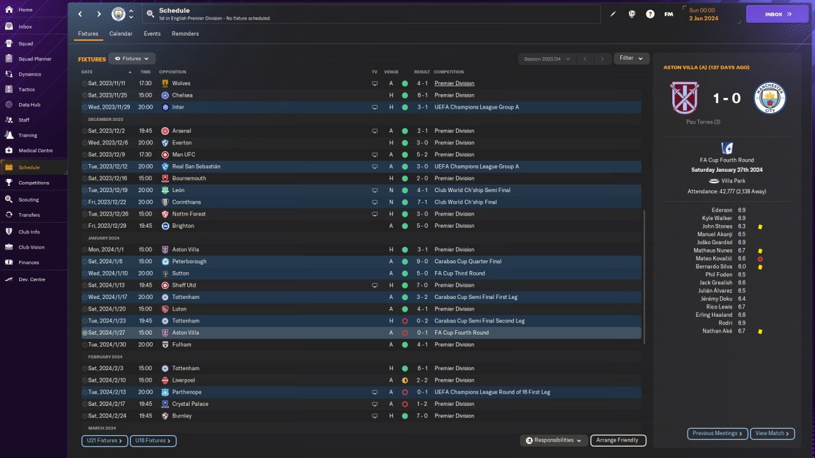Select the Arsenal fixture row circle
The width and height of the screenshot is (815, 458).
(x=85, y=131)
